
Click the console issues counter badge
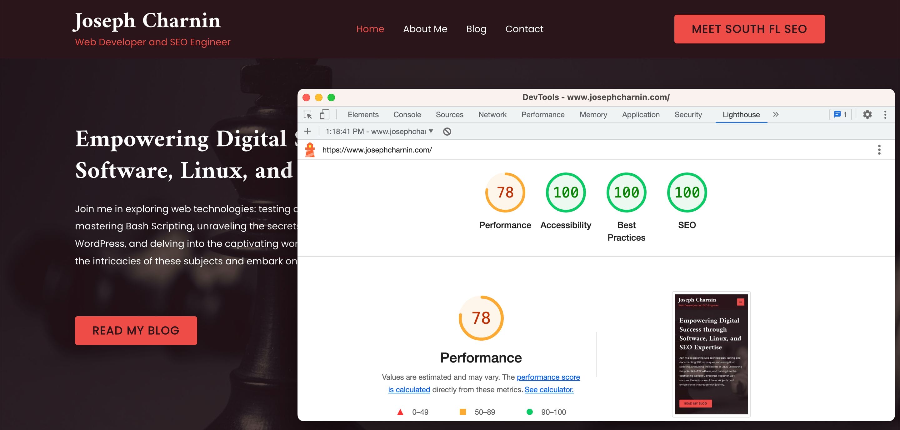[x=840, y=115]
